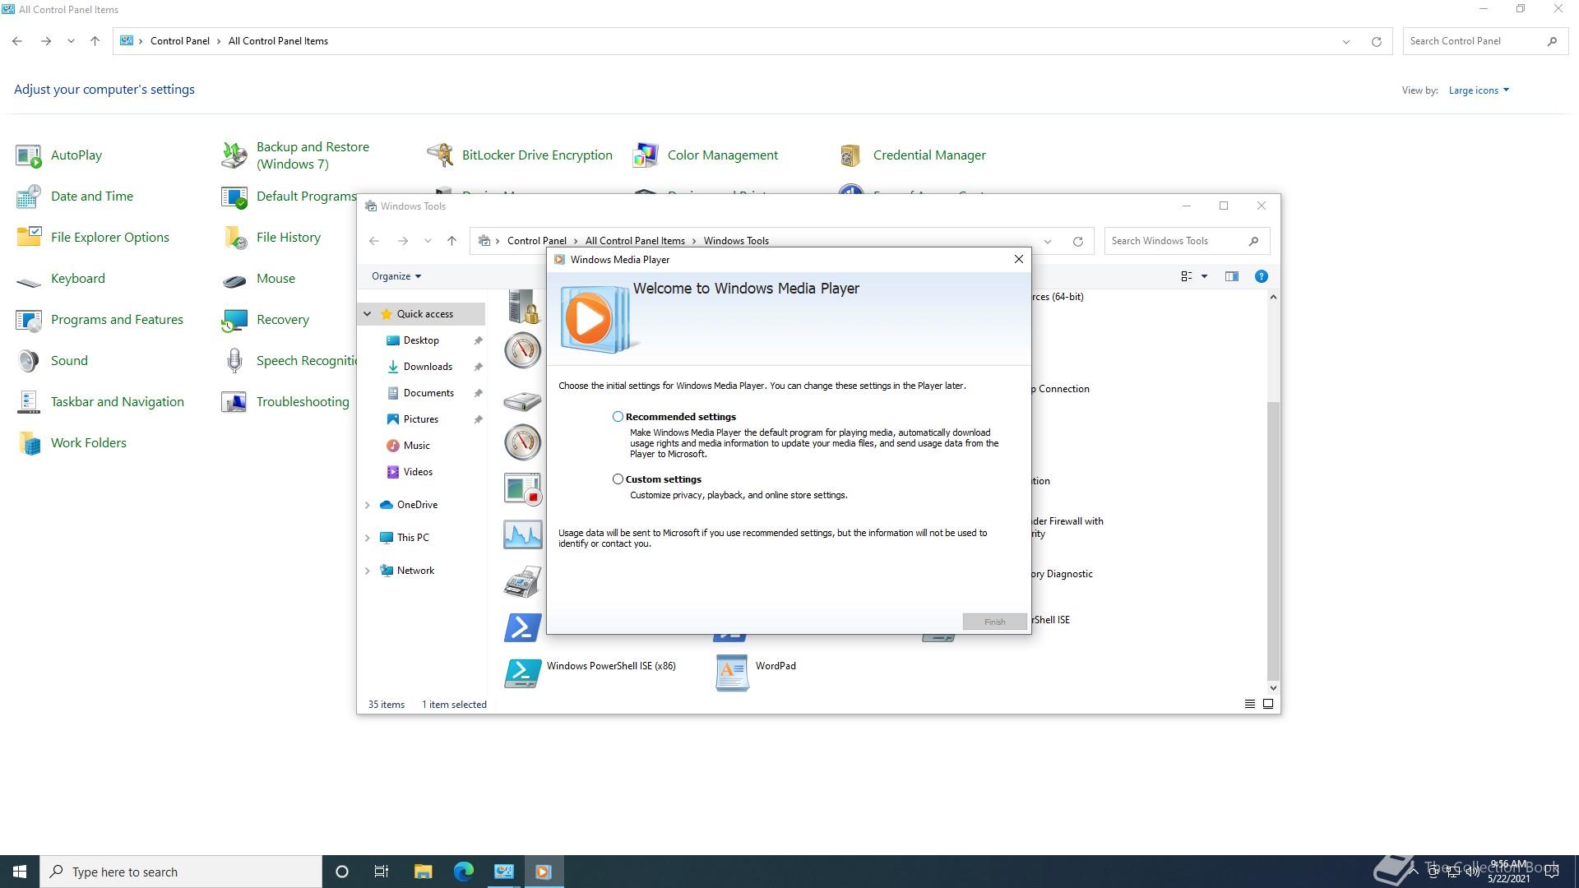Click Windows Tools in the breadcrumb
The height and width of the screenshot is (888, 1579).
point(736,240)
